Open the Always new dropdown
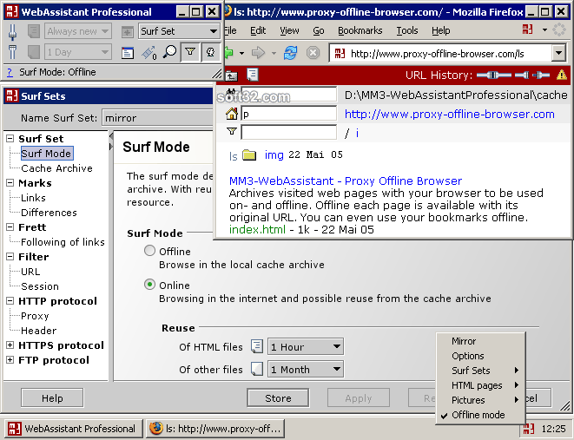Screen dimensions: 574x440 point(77,31)
